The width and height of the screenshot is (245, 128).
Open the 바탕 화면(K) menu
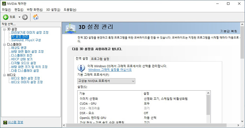[35, 10]
